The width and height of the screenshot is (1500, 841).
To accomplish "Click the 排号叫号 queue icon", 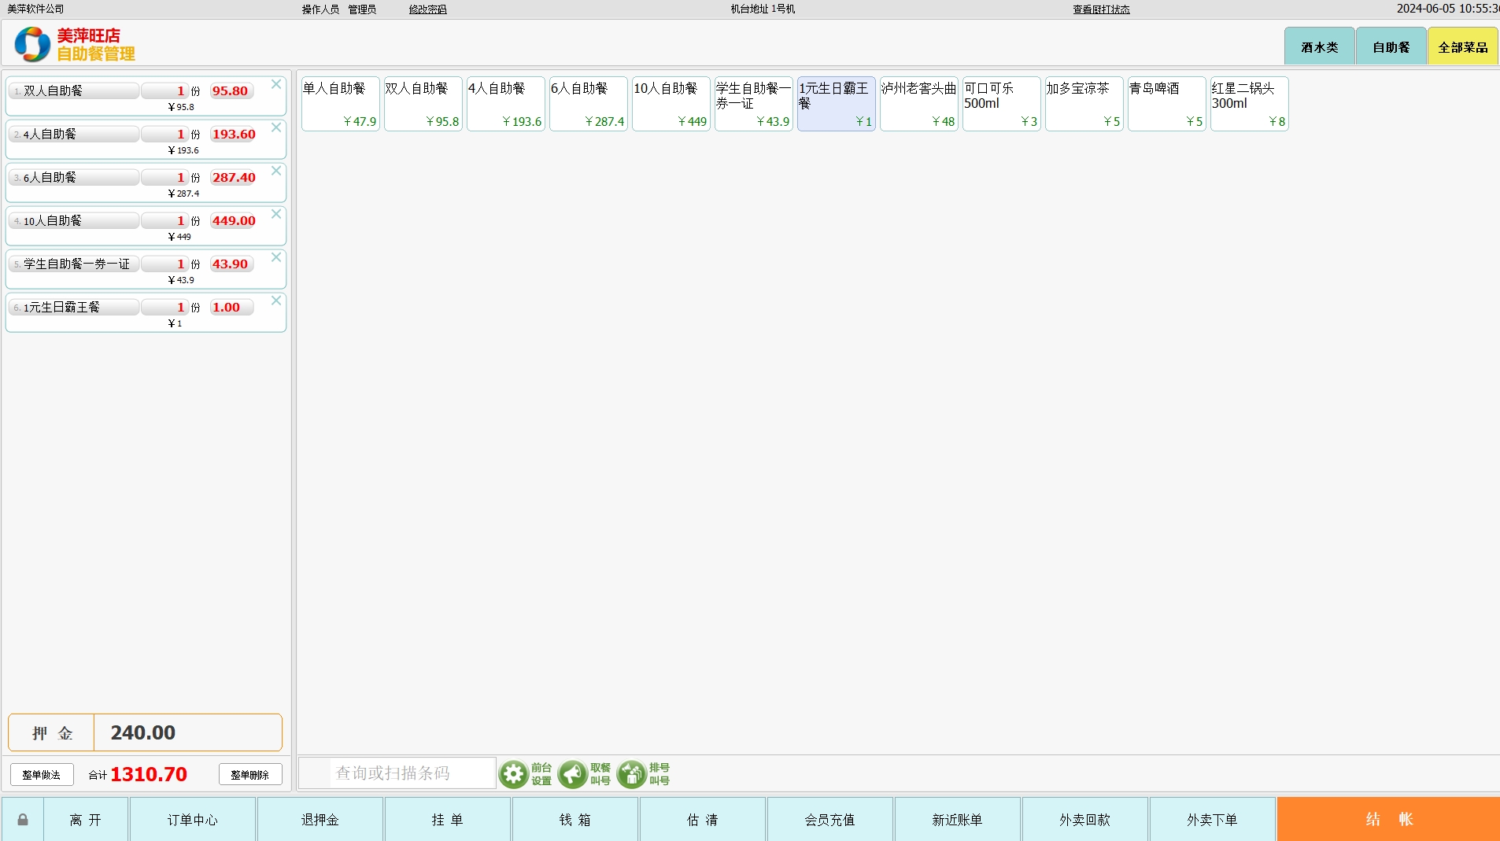I will tap(631, 774).
